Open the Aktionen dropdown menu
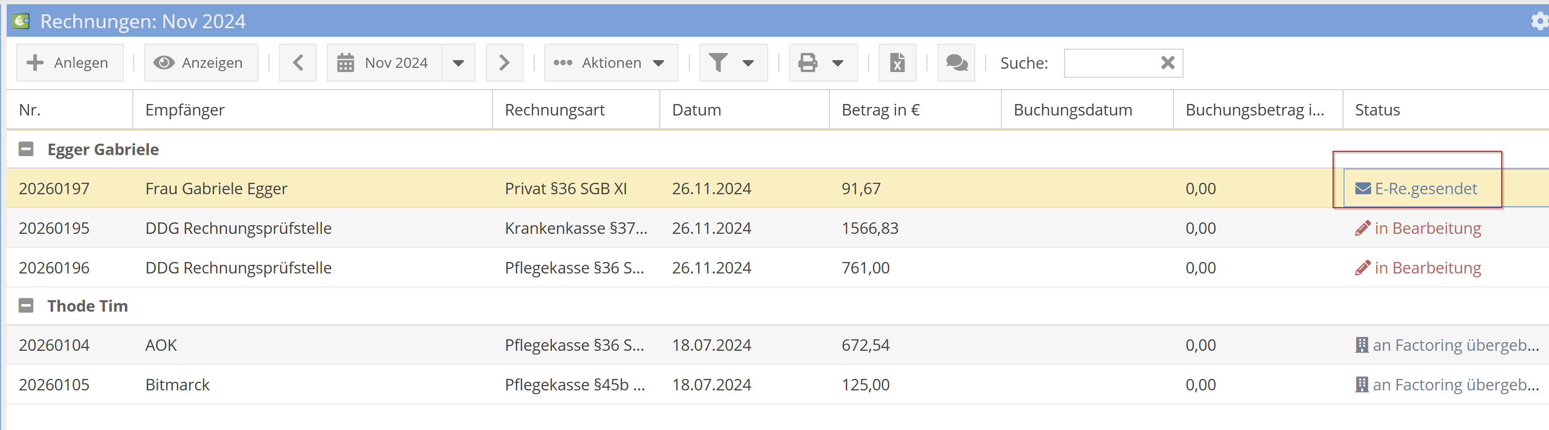The height and width of the screenshot is (430, 1549). click(610, 63)
